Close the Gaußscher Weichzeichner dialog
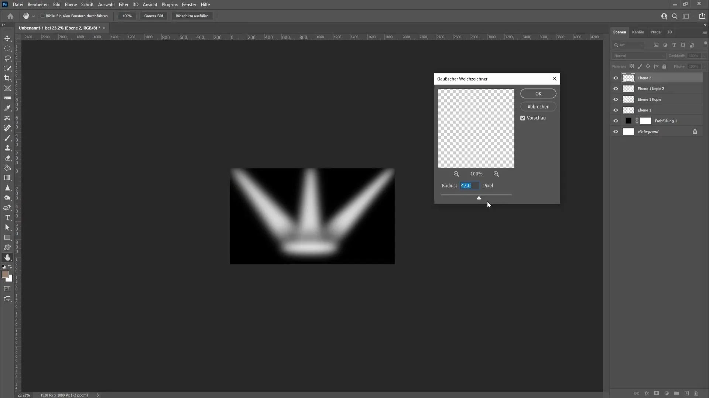The width and height of the screenshot is (709, 398). [554, 78]
